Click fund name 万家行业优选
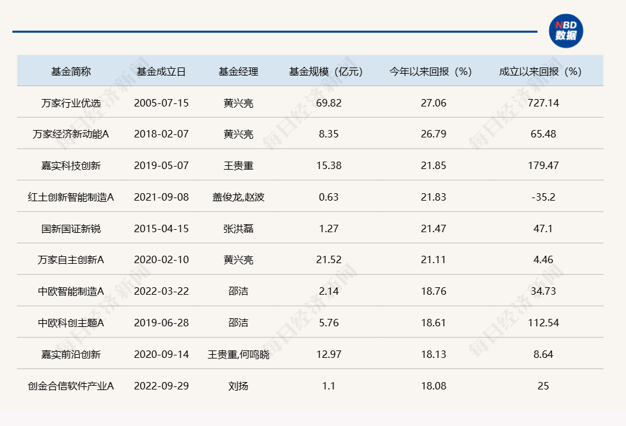Screen dimensions: 626x426 (71, 103)
